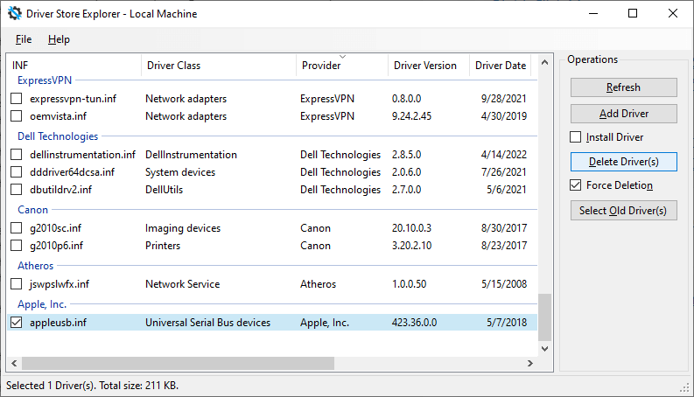694x397 pixels.
Task: Select the dbutildrv2.inf checkbox
Action: (x=17, y=189)
